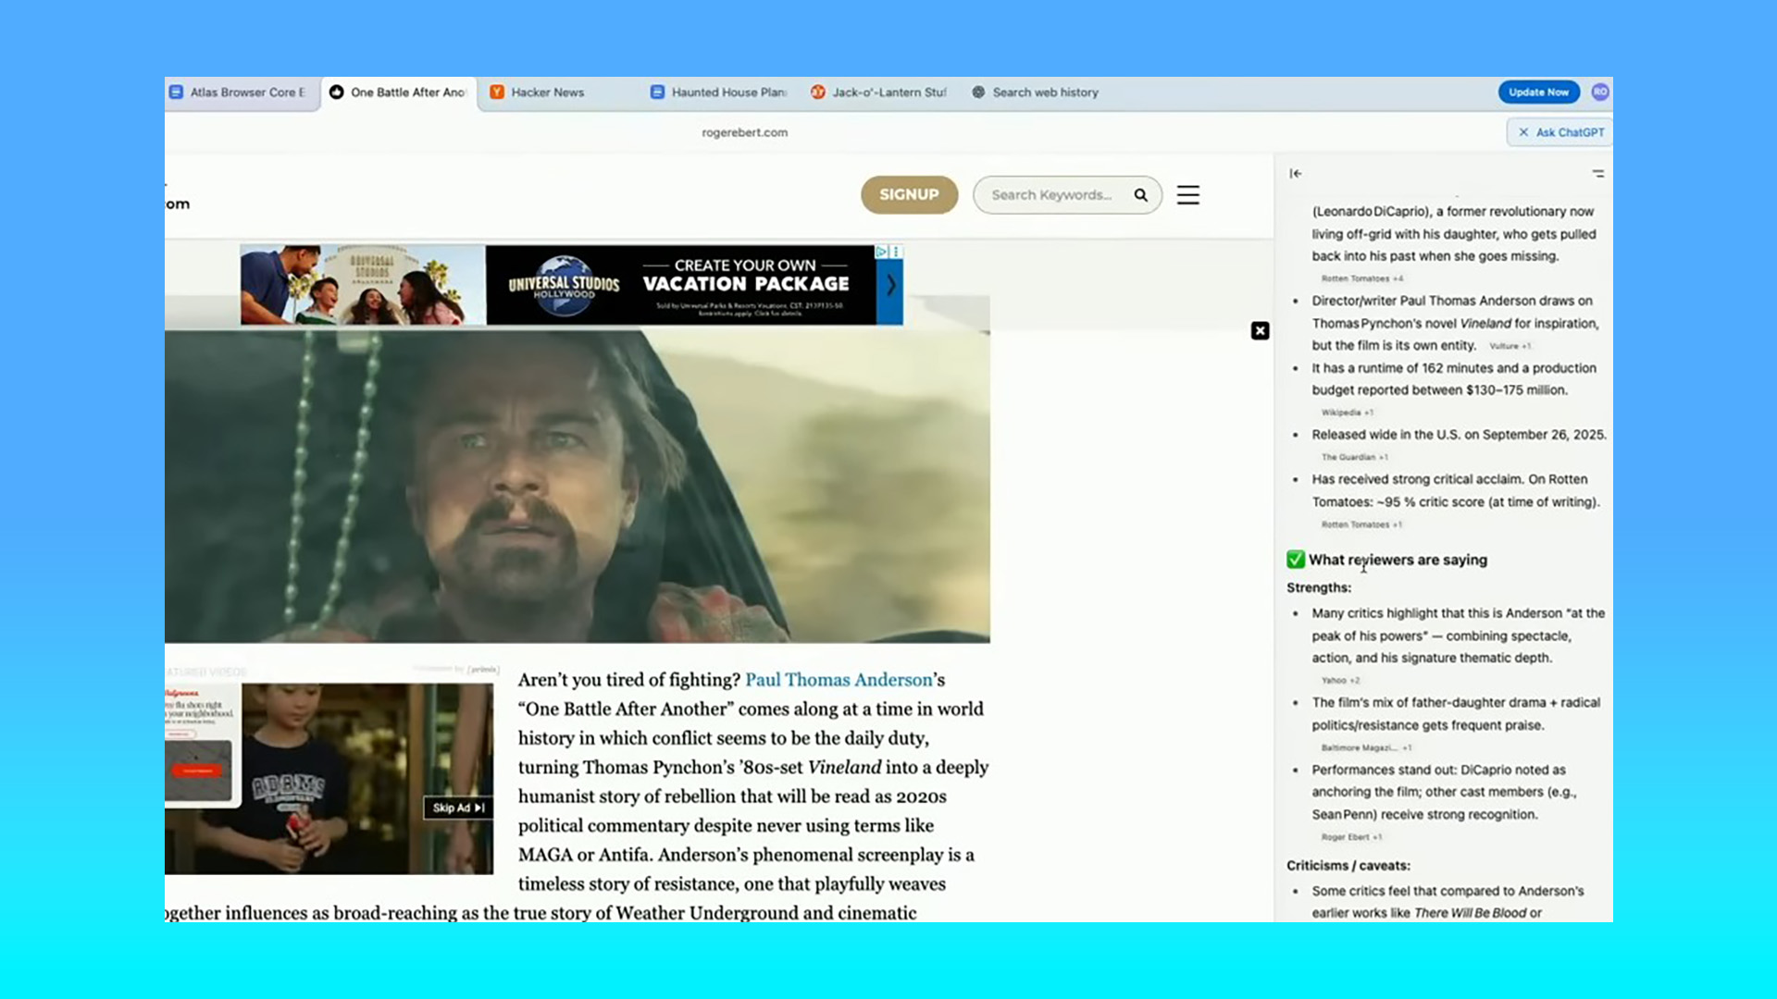Image resolution: width=1777 pixels, height=999 pixels.
Task: Advance the Universal Studios ad arrow
Action: [x=890, y=285]
